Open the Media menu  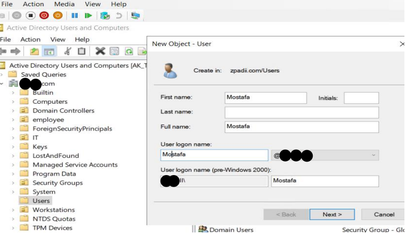pos(64,4)
